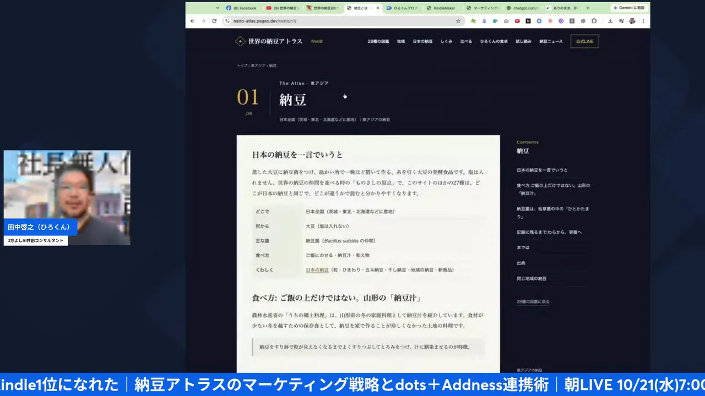The image size is (705, 396).
Task: Open the 比べる nav item
Action: [466, 41]
